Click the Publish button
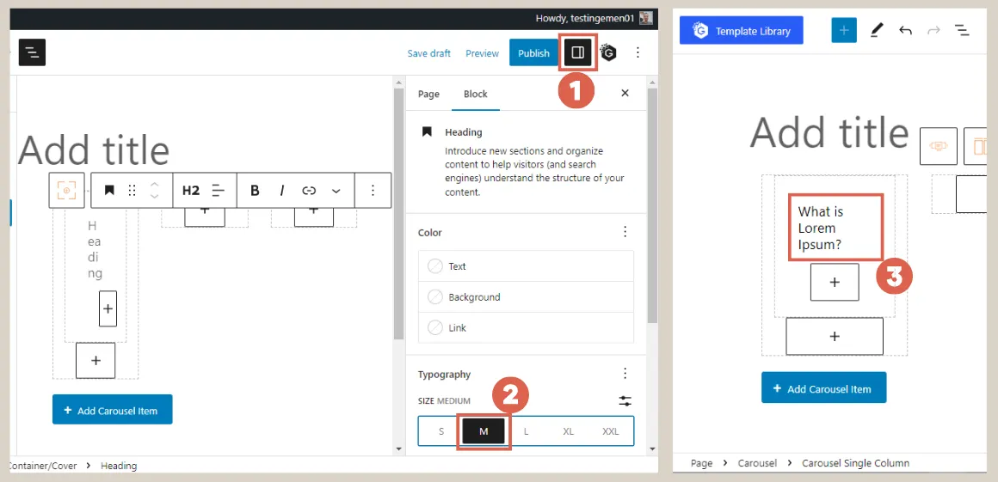Image resolution: width=998 pixels, height=482 pixels. pos(533,53)
